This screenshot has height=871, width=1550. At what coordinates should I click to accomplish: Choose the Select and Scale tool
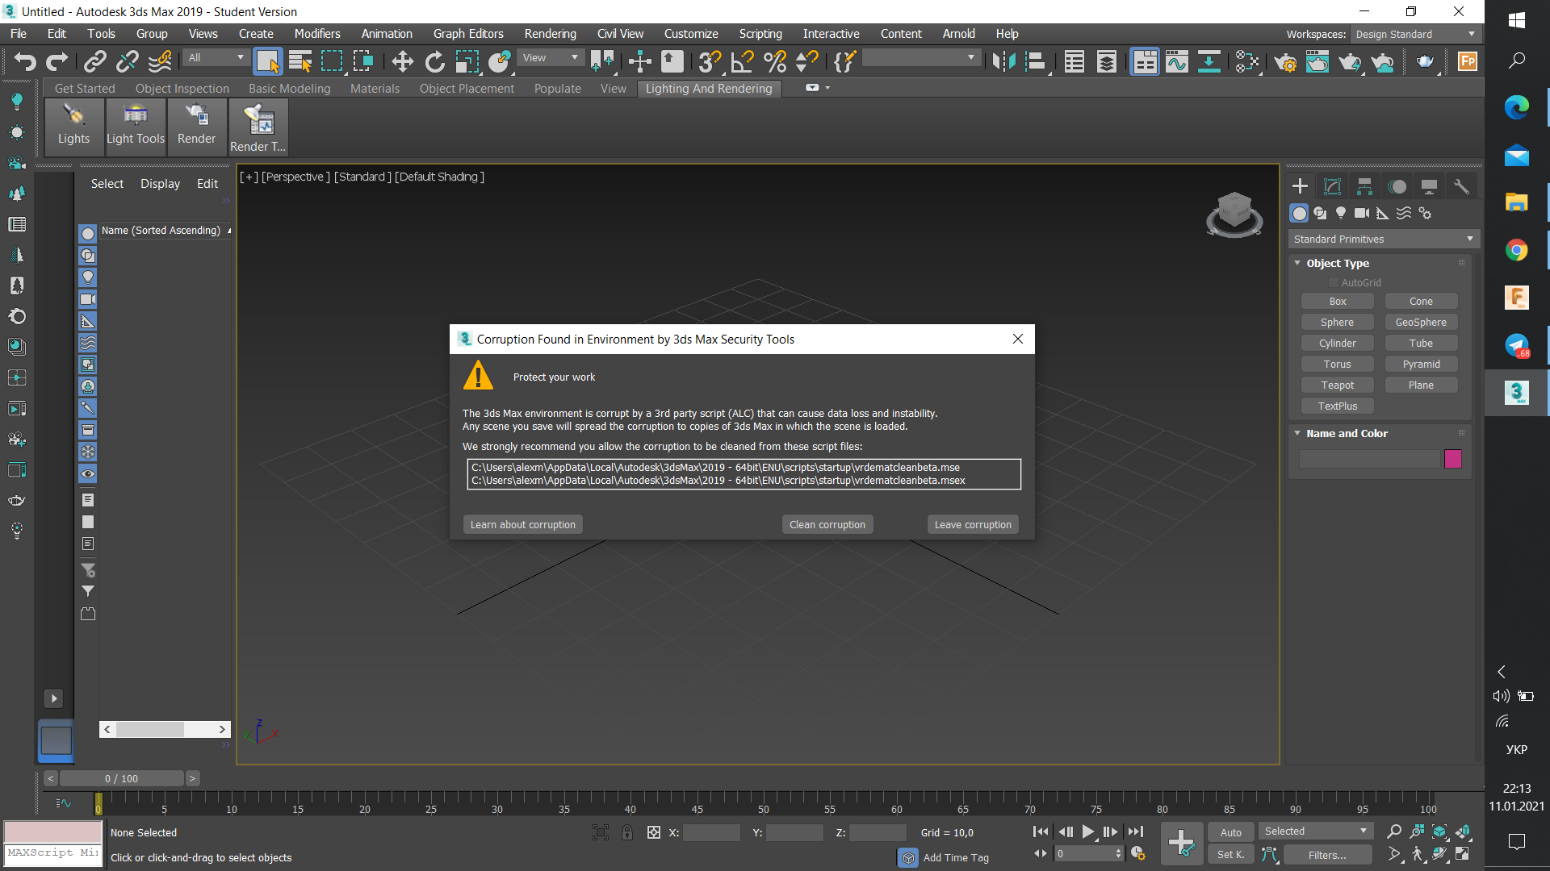[467, 61]
